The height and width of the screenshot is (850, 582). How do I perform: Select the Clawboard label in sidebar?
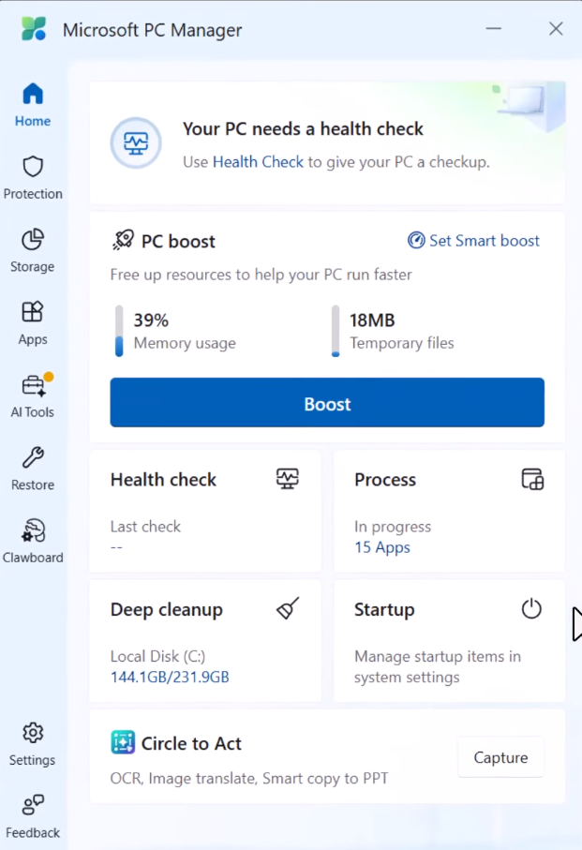pyautogui.click(x=33, y=558)
